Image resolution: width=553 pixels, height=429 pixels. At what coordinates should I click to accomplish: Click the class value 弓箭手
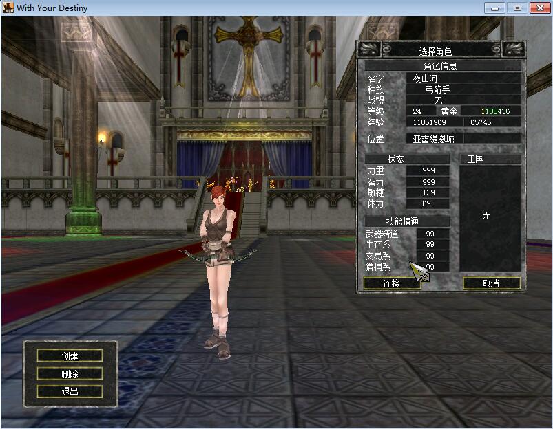[x=438, y=89]
